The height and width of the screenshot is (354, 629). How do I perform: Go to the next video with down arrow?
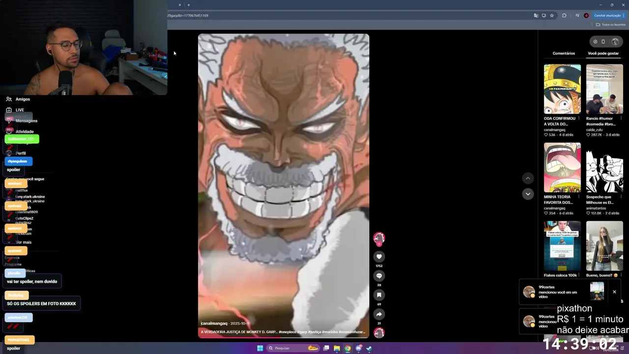[528, 194]
